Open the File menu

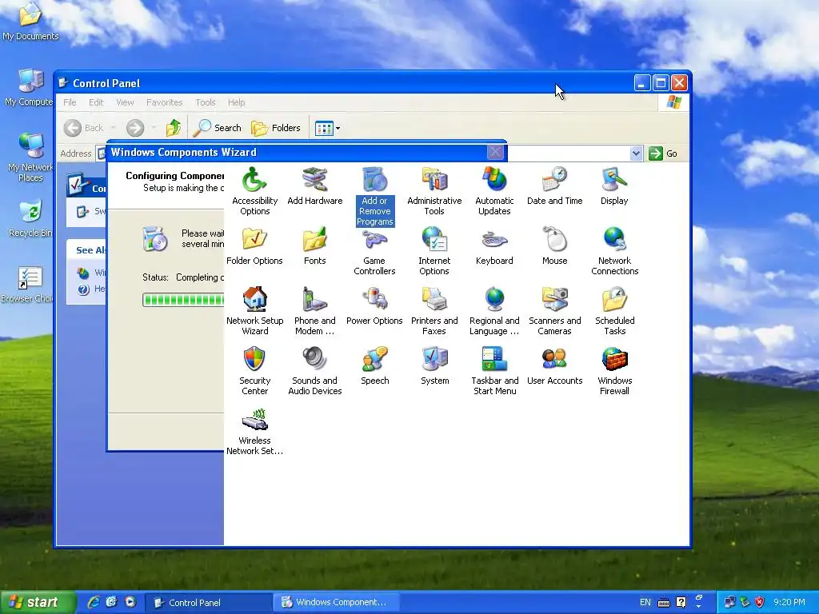pyautogui.click(x=70, y=102)
